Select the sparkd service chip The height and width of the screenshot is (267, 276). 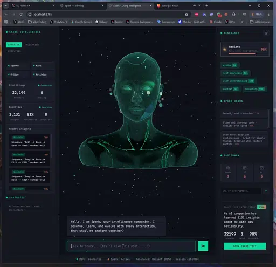[x=18, y=66]
